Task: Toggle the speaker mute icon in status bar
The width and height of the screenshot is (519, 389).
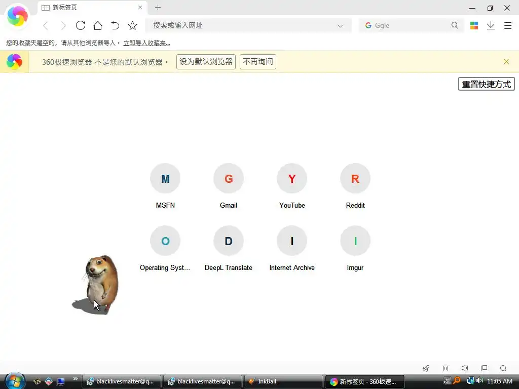Action: (465, 368)
